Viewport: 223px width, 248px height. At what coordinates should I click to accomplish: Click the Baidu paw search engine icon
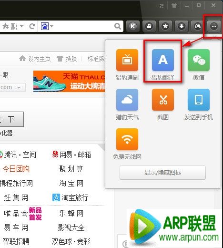click(45, 26)
